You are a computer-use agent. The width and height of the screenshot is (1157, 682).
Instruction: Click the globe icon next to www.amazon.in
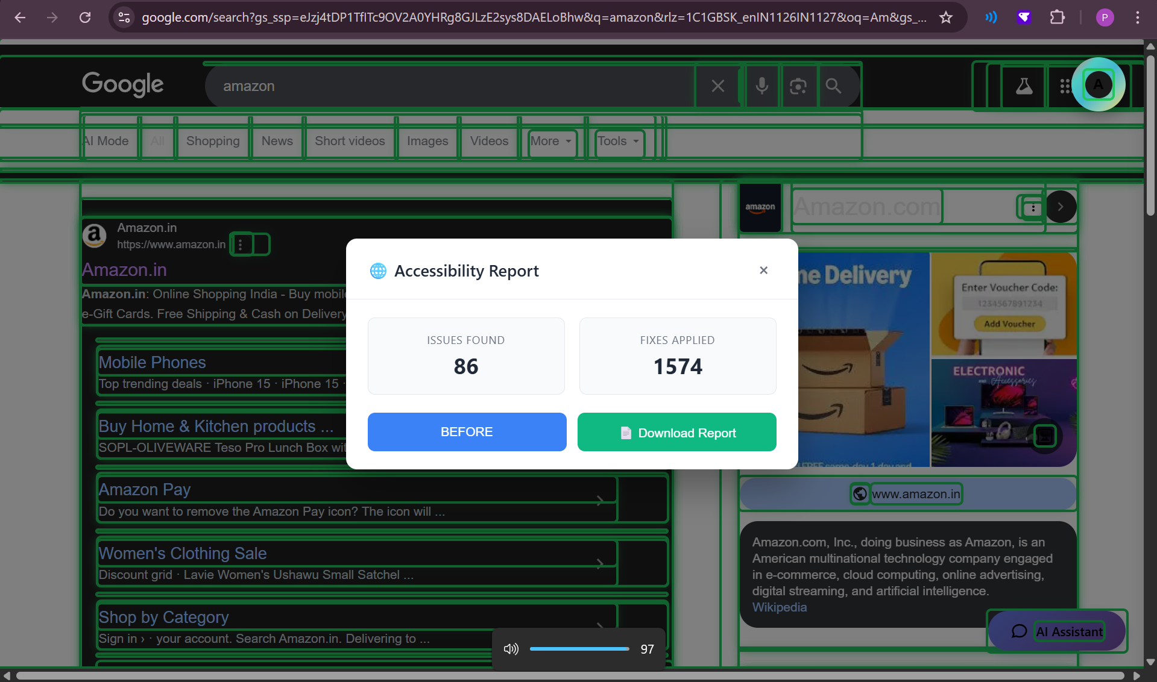pos(860,494)
